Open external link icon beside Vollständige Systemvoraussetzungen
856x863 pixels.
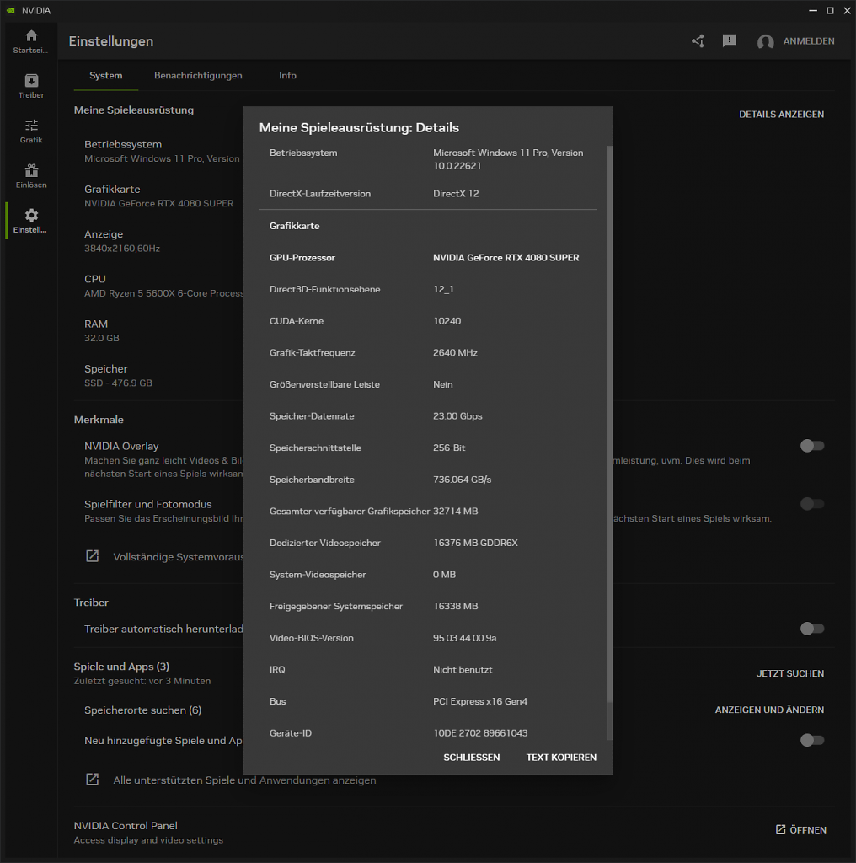93,556
